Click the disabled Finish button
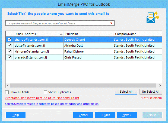This screenshot has width=168, height=123. pos(152,115)
